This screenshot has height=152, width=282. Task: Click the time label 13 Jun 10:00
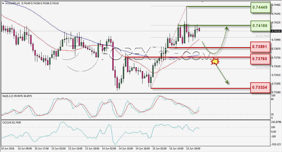(x=75, y=149)
